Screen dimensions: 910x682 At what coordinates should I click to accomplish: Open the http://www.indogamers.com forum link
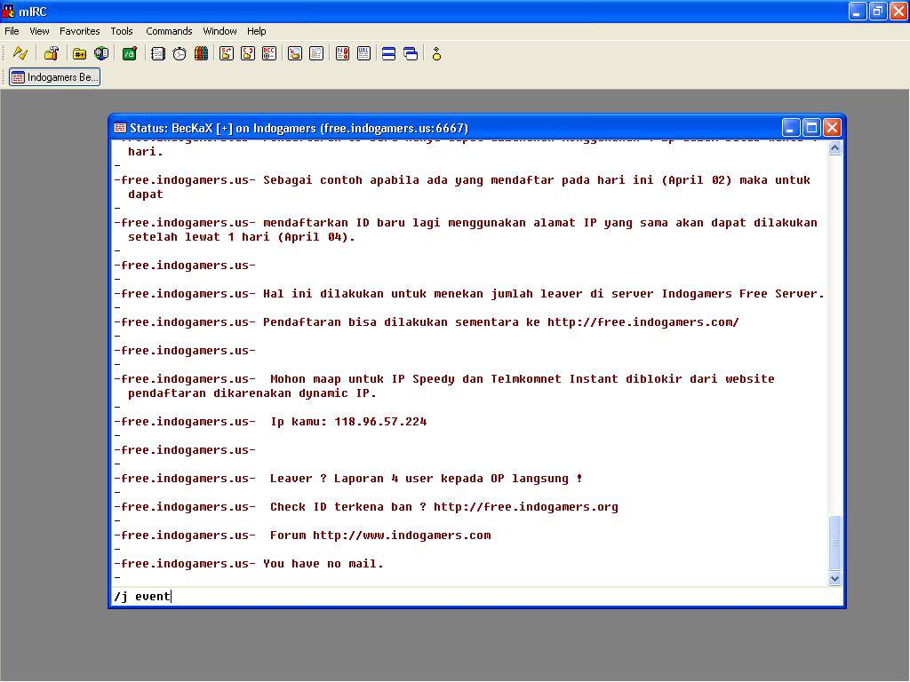pos(402,535)
